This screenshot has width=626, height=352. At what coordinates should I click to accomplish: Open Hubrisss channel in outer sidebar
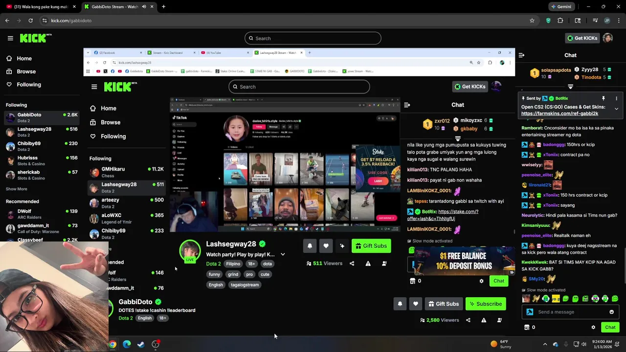[x=42, y=160]
